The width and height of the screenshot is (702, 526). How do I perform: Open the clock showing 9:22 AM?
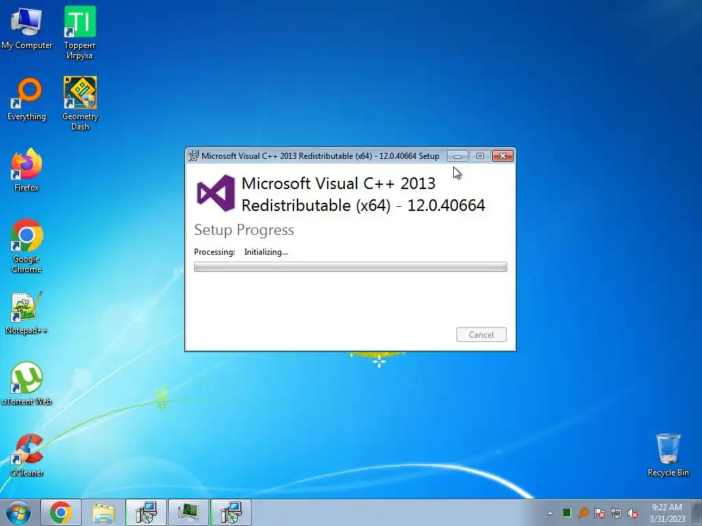pos(667,513)
